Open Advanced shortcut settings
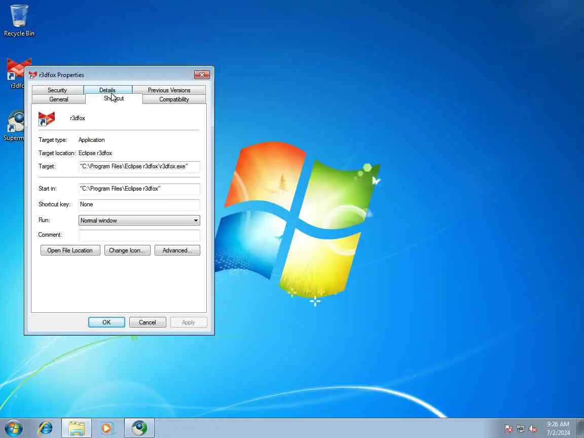Viewport: 584px width, 438px height. point(177,250)
